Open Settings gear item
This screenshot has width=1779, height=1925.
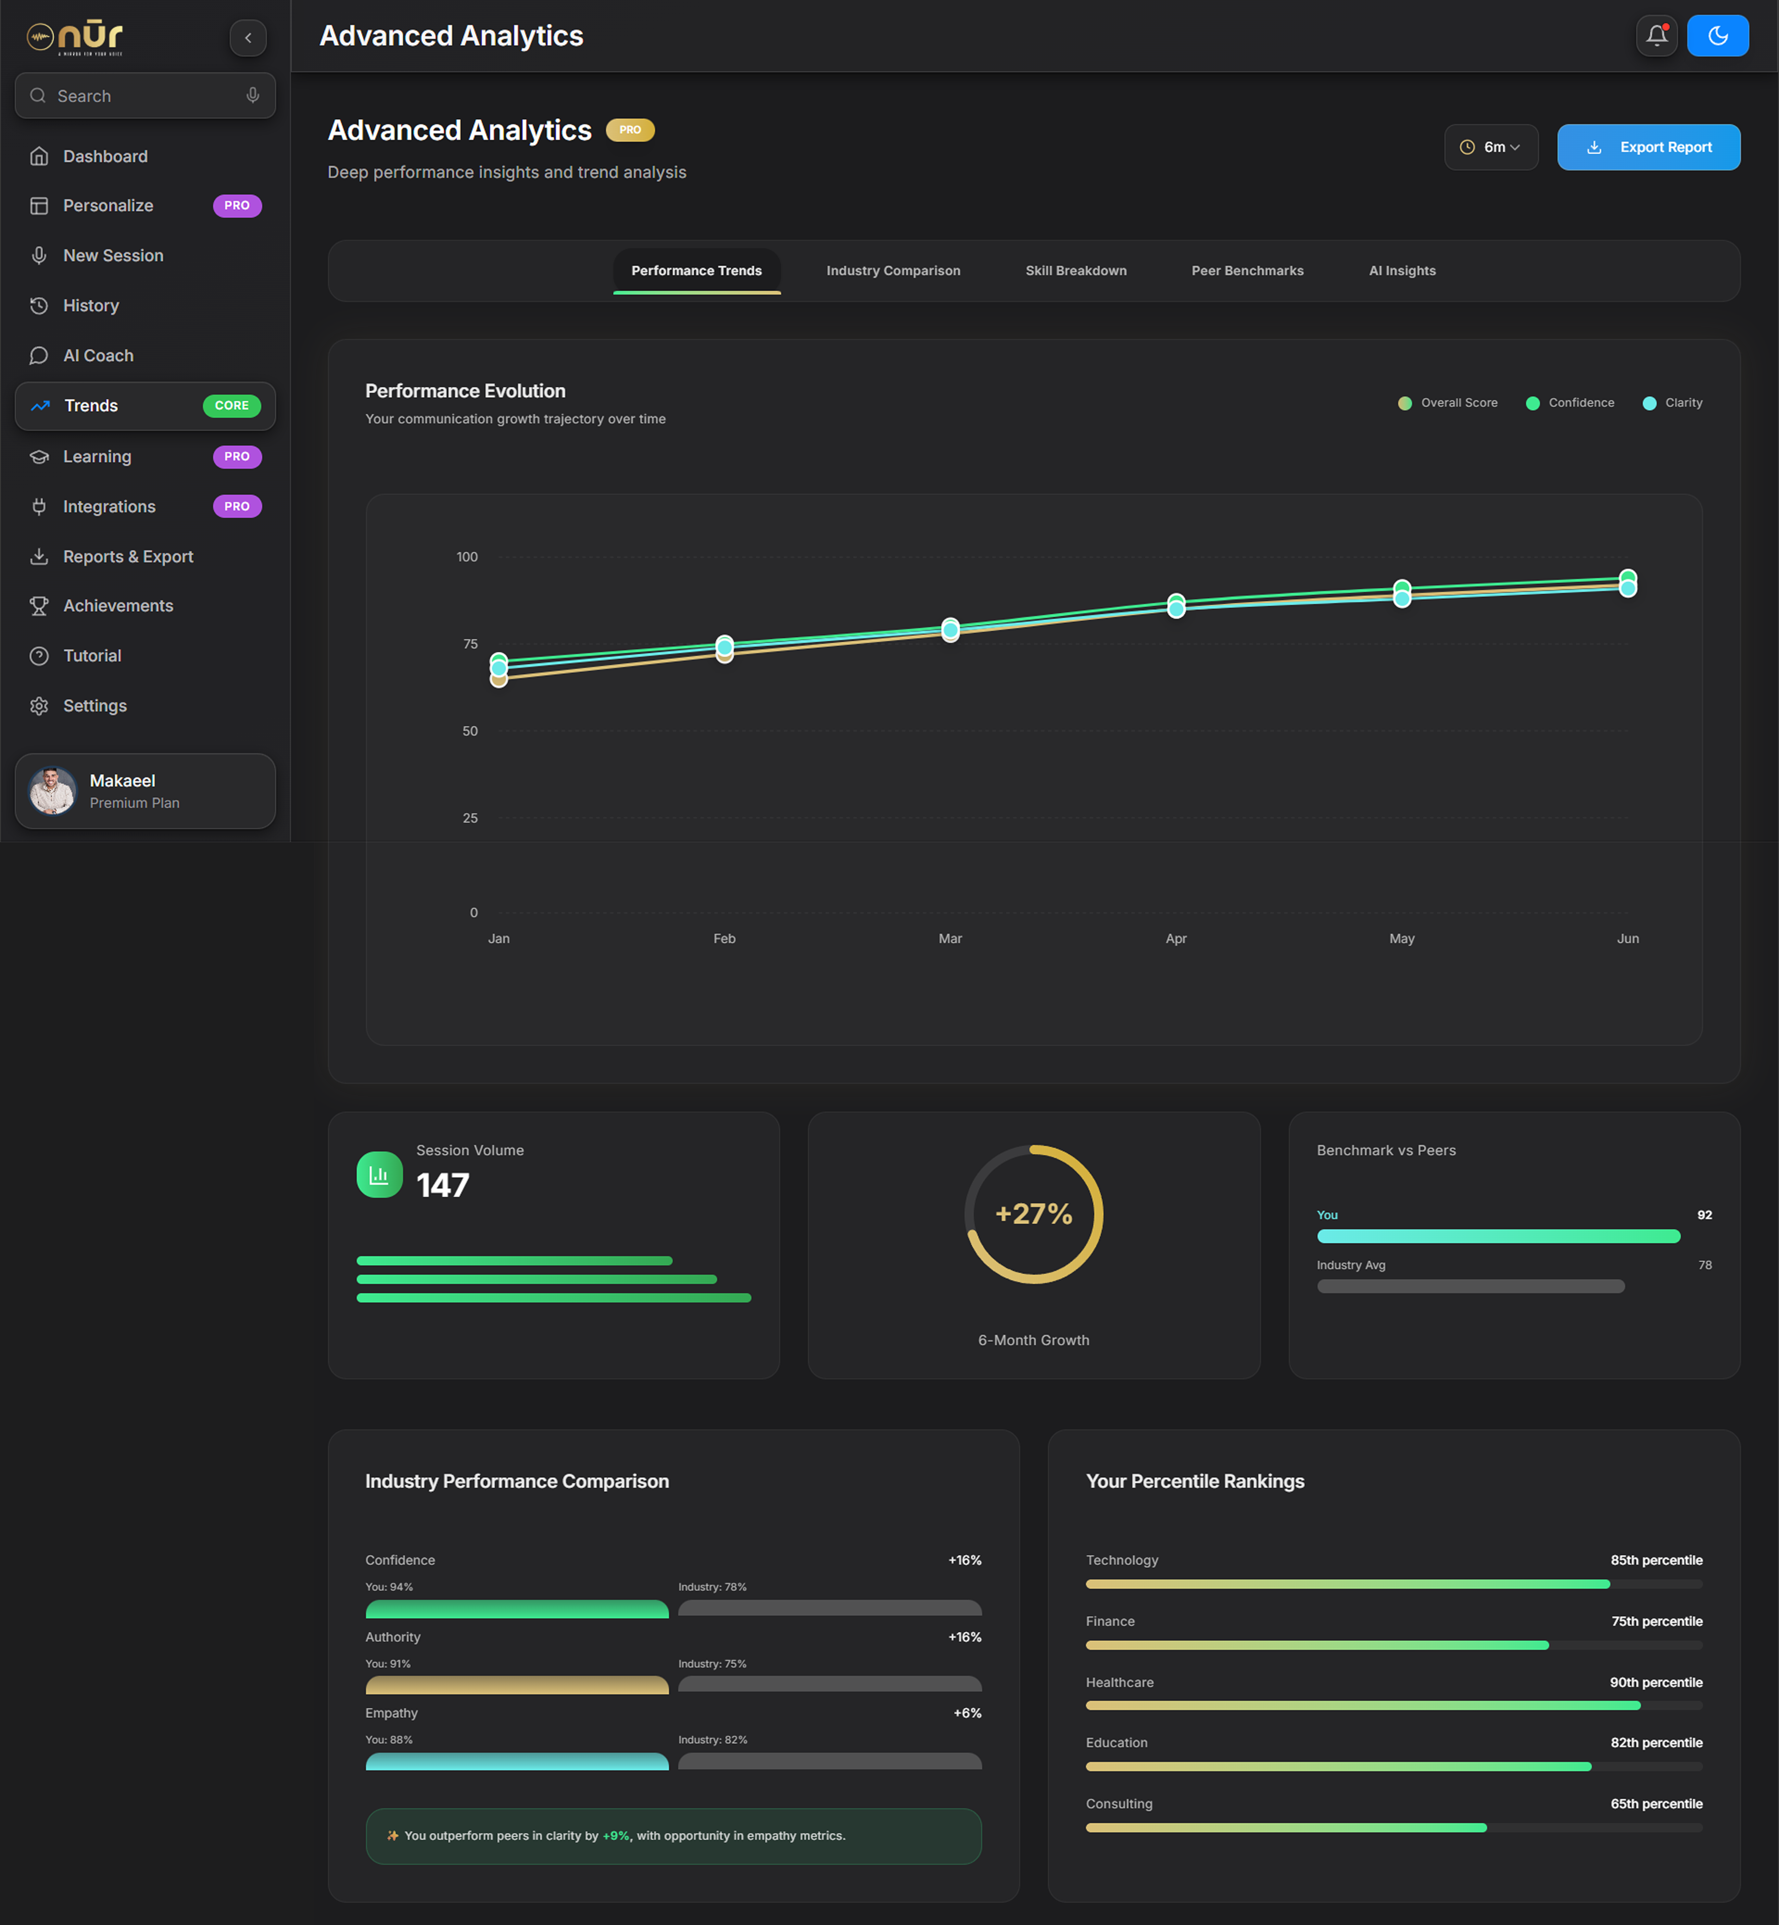(95, 705)
